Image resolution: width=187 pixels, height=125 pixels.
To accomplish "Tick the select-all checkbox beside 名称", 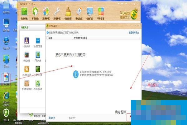I will [47, 38].
